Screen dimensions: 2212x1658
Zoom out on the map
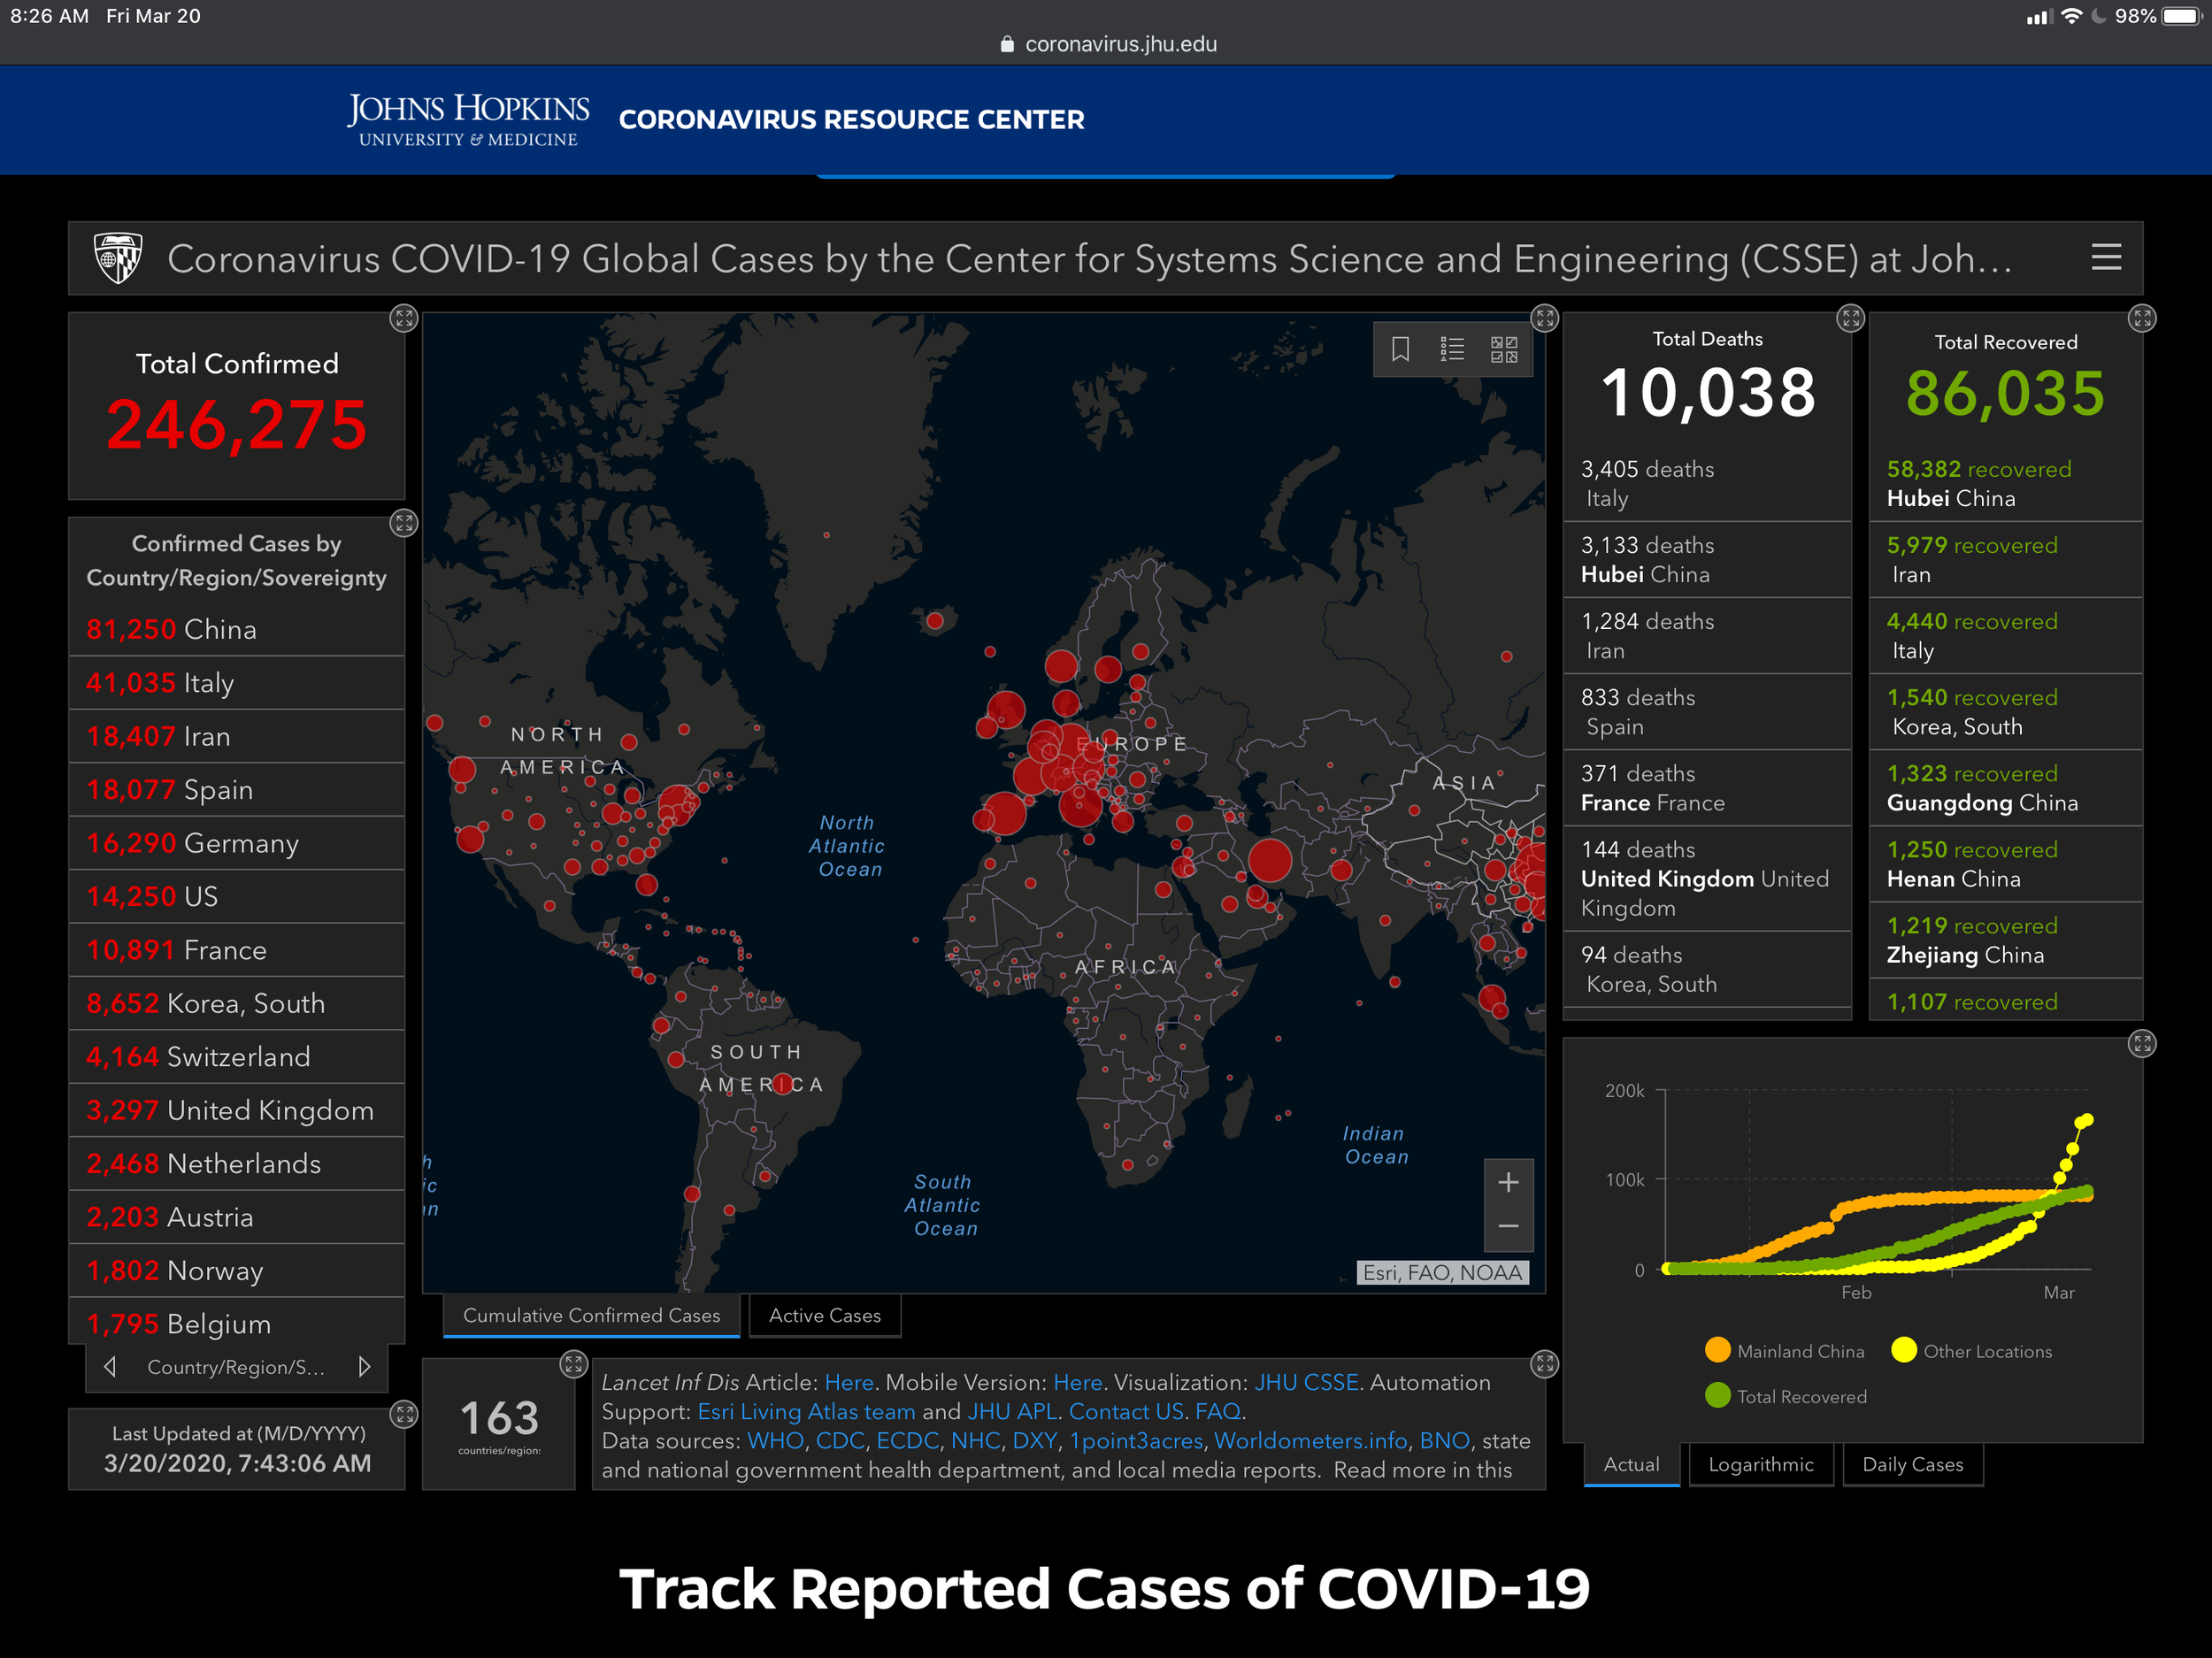tap(1508, 1226)
